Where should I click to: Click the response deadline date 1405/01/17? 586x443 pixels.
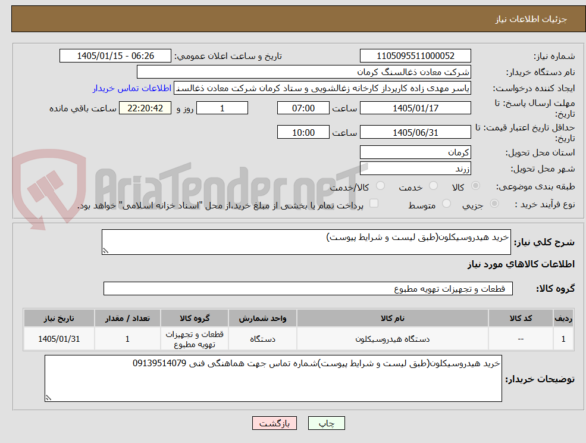(415, 108)
